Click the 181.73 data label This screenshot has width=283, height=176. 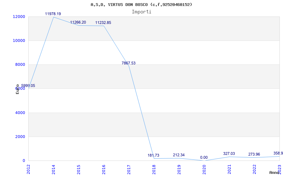[x=154, y=155]
